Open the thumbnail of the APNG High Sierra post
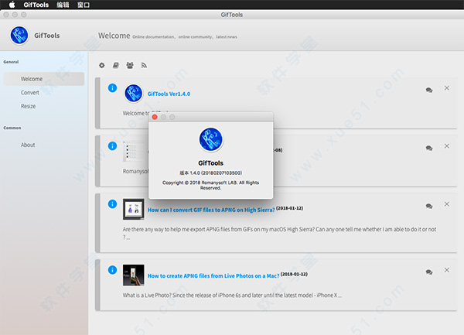464x335 pixels. (x=134, y=209)
